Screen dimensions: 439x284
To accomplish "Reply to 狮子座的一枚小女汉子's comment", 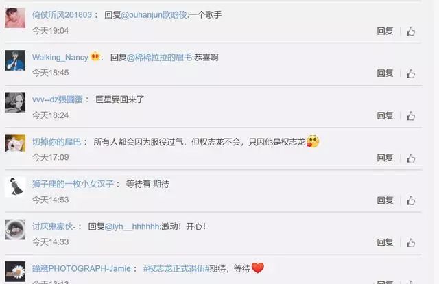I will [x=385, y=200].
